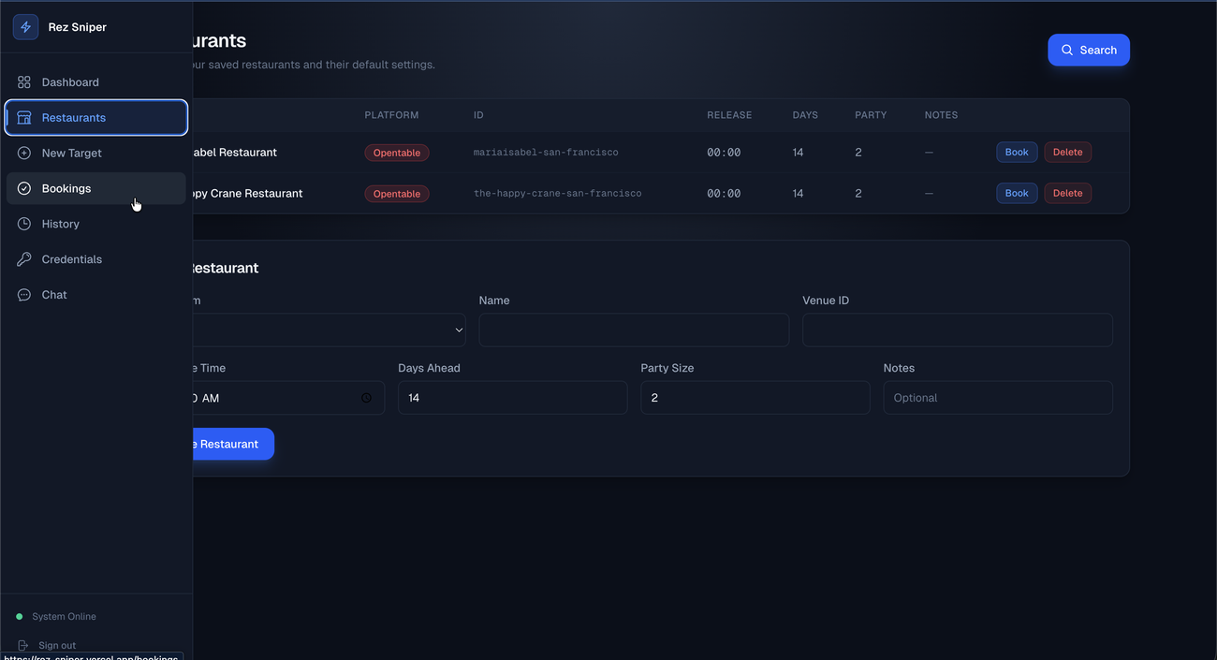Click the Dashboard grid icon
This screenshot has height=660, width=1217.
pyautogui.click(x=24, y=82)
